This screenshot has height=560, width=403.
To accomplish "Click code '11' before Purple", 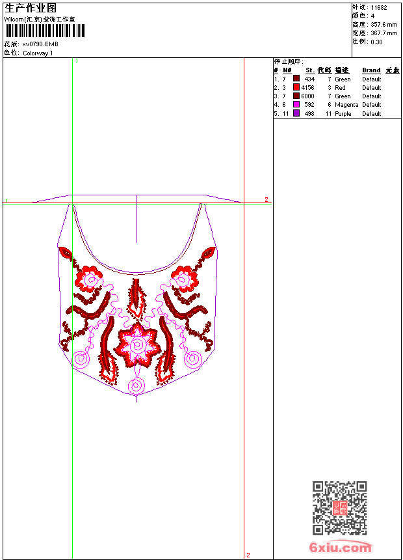I will point(329,114).
